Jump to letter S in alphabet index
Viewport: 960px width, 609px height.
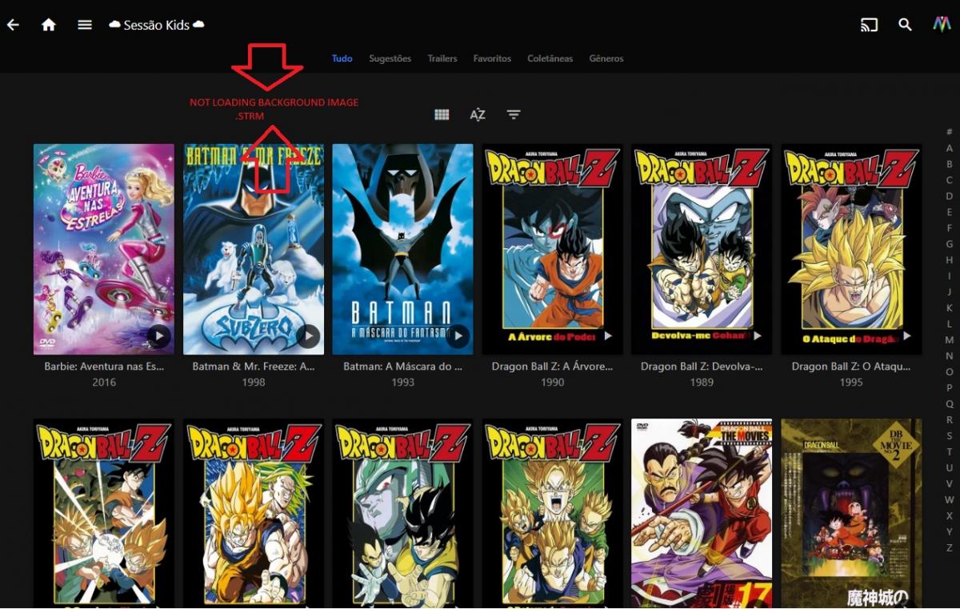click(x=950, y=436)
